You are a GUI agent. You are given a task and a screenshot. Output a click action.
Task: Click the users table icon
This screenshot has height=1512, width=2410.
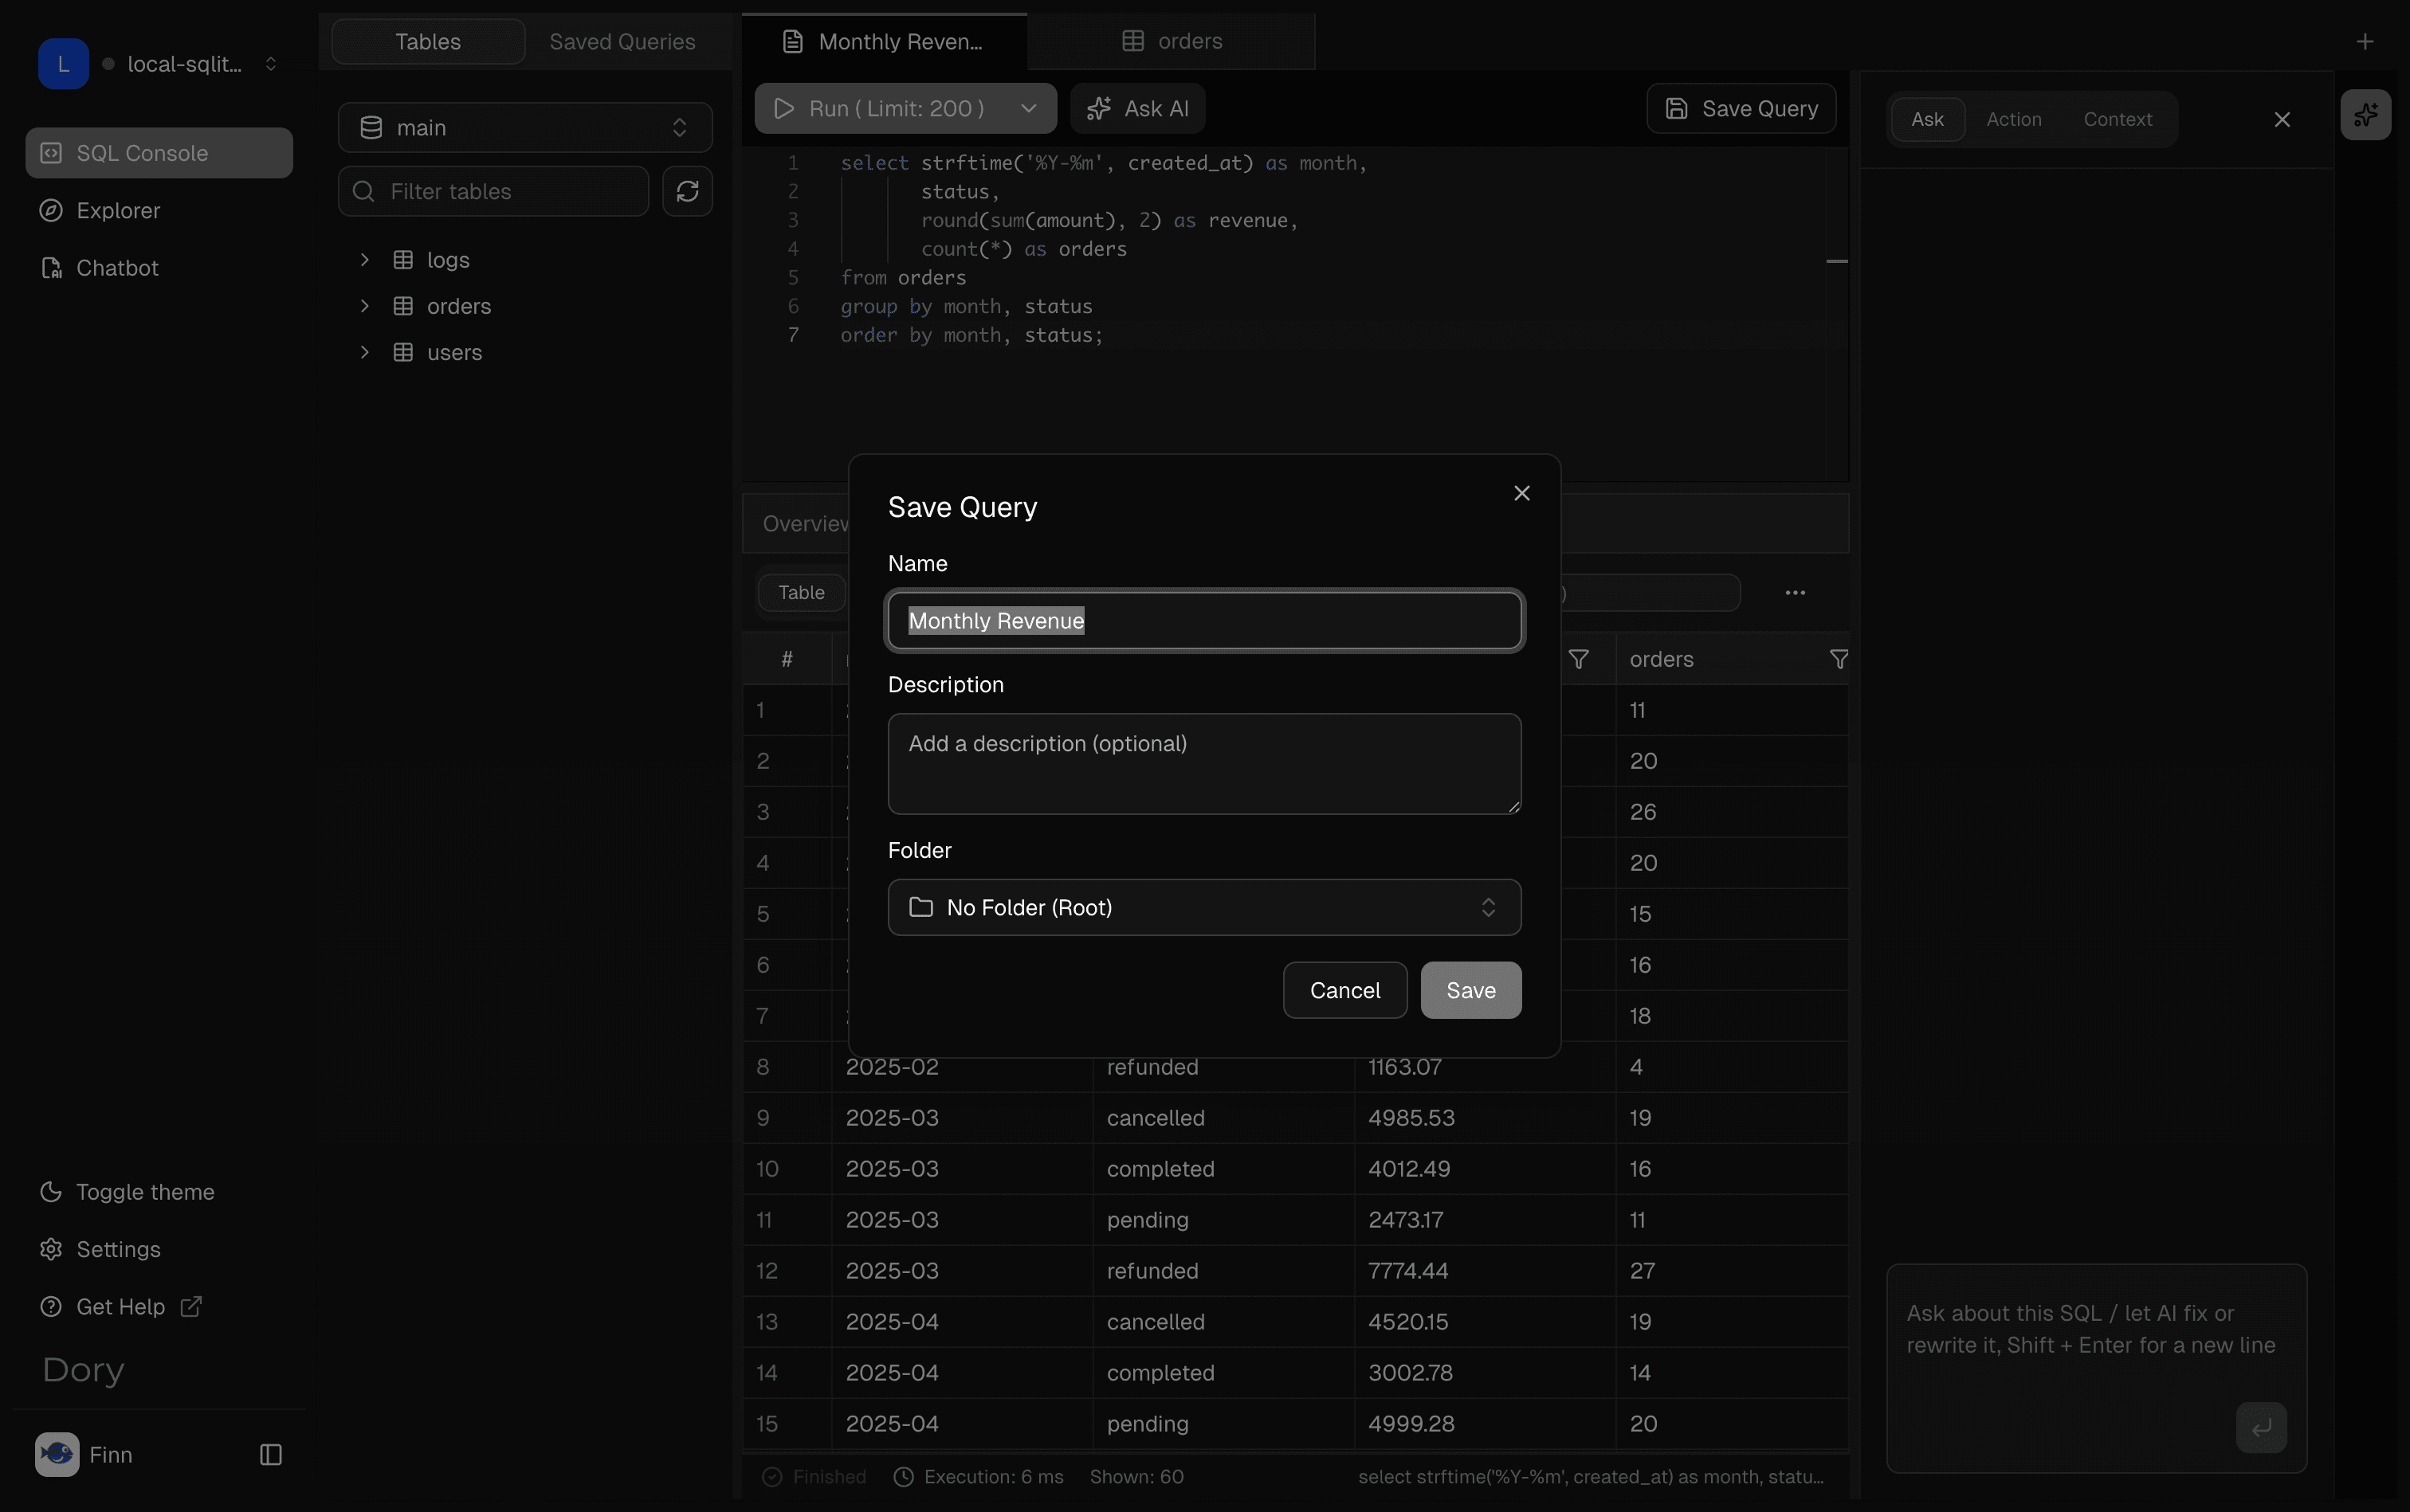403,353
